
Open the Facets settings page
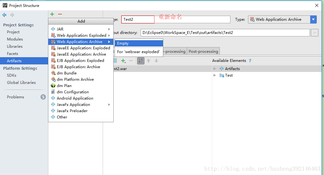point(13,54)
